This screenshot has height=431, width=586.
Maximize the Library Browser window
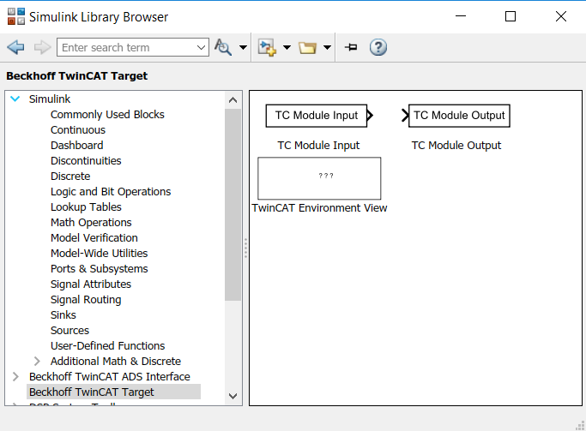510,16
